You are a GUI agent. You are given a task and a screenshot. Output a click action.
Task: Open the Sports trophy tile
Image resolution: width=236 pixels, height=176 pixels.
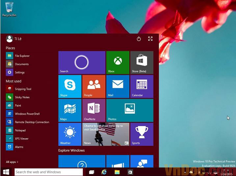point(142,134)
